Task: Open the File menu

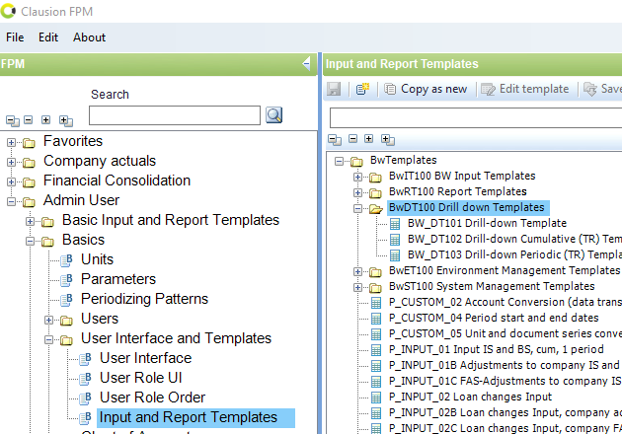Action: click(15, 37)
